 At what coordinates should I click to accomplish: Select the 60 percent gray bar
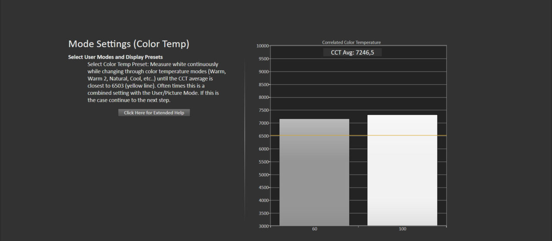314,172
